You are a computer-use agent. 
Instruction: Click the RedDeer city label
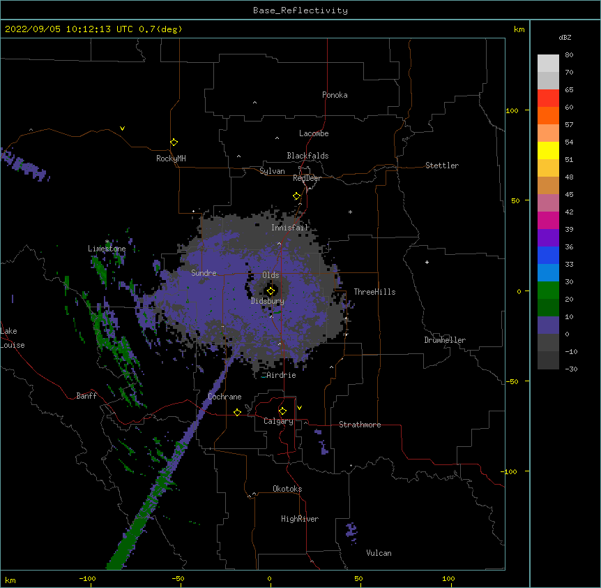[307, 178]
